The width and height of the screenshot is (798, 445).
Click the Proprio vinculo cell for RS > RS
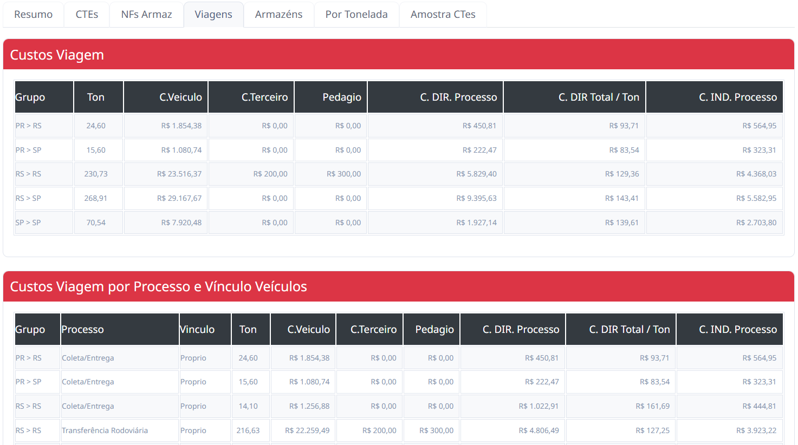pos(193,406)
